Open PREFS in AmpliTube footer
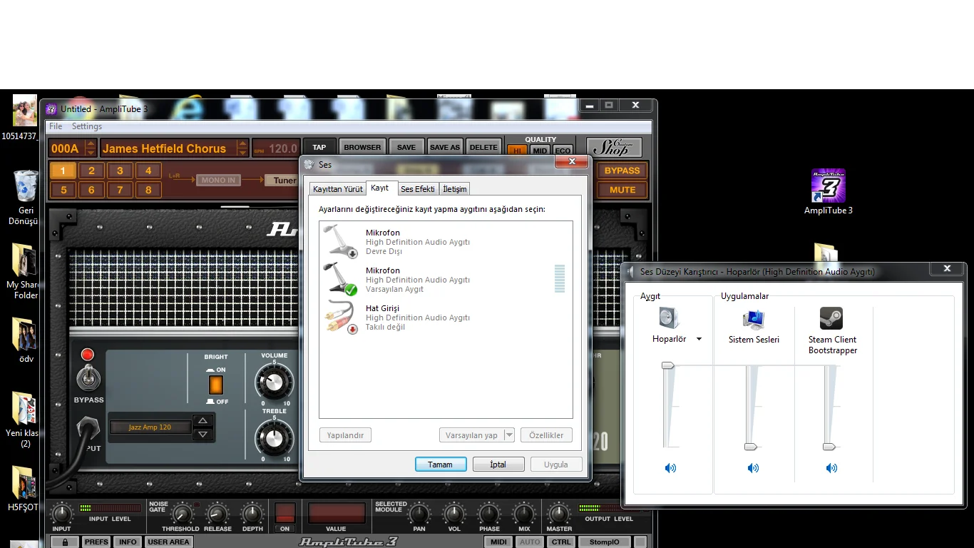 pos(96,542)
